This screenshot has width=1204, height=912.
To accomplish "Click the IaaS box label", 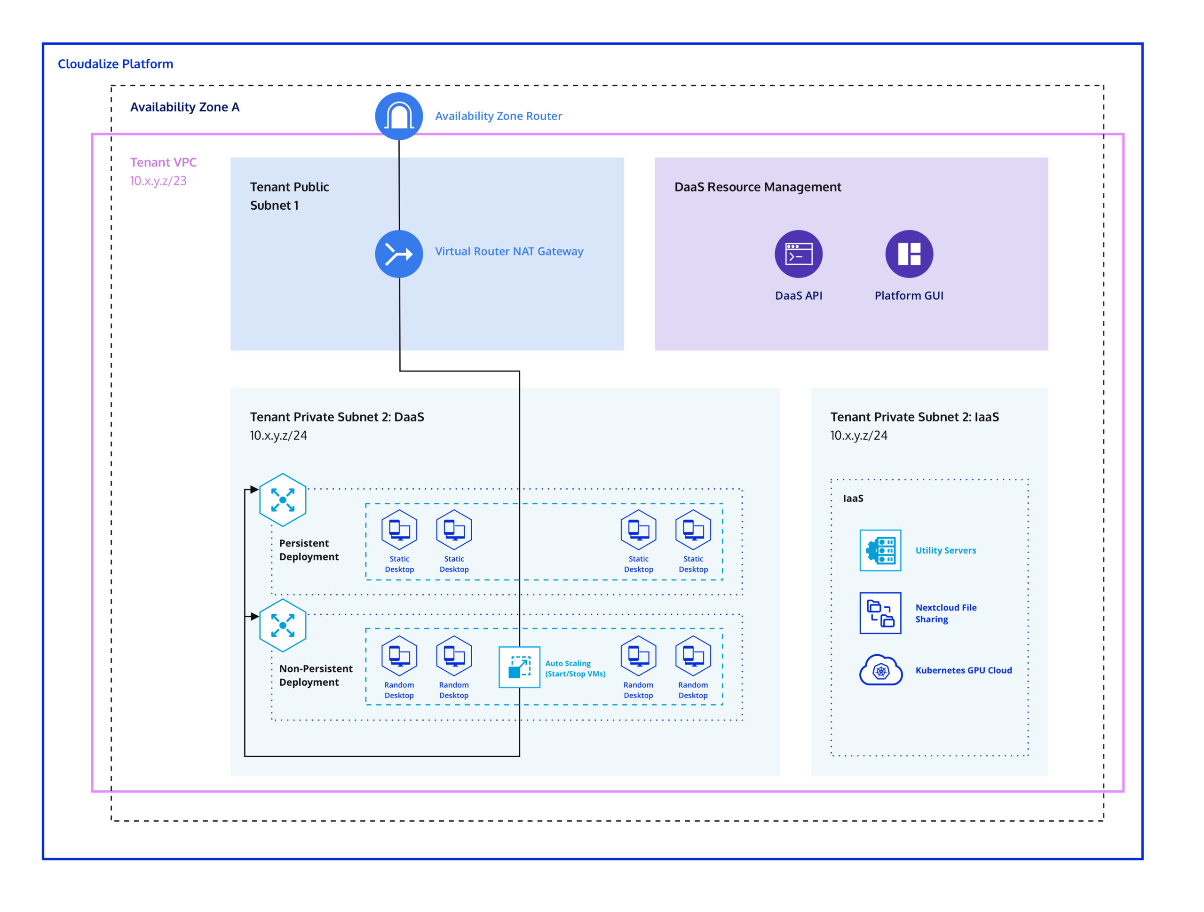I will pos(853,499).
